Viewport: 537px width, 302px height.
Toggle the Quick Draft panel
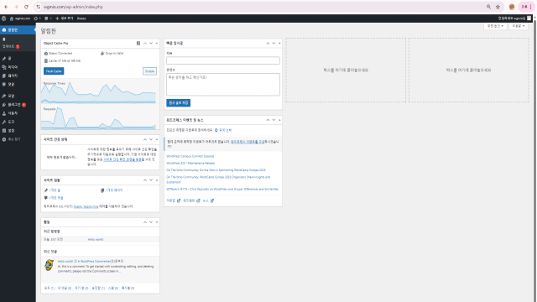pyautogui.click(x=279, y=44)
